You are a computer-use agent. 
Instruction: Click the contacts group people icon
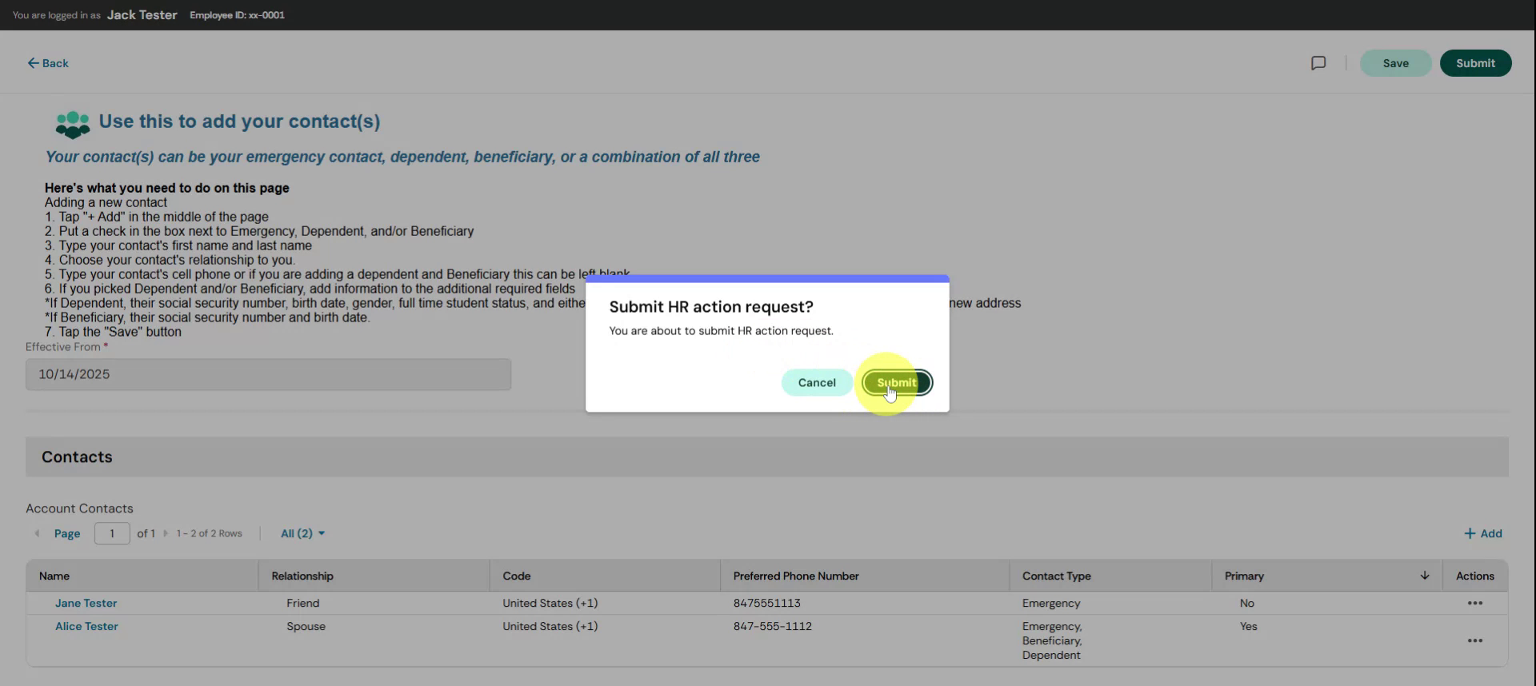[x=73, y=124]
